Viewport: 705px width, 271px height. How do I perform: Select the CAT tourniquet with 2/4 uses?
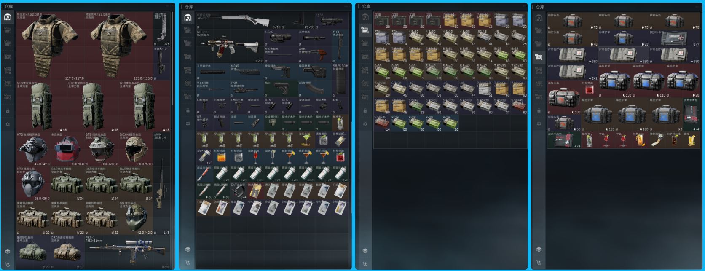coord(239,191)
